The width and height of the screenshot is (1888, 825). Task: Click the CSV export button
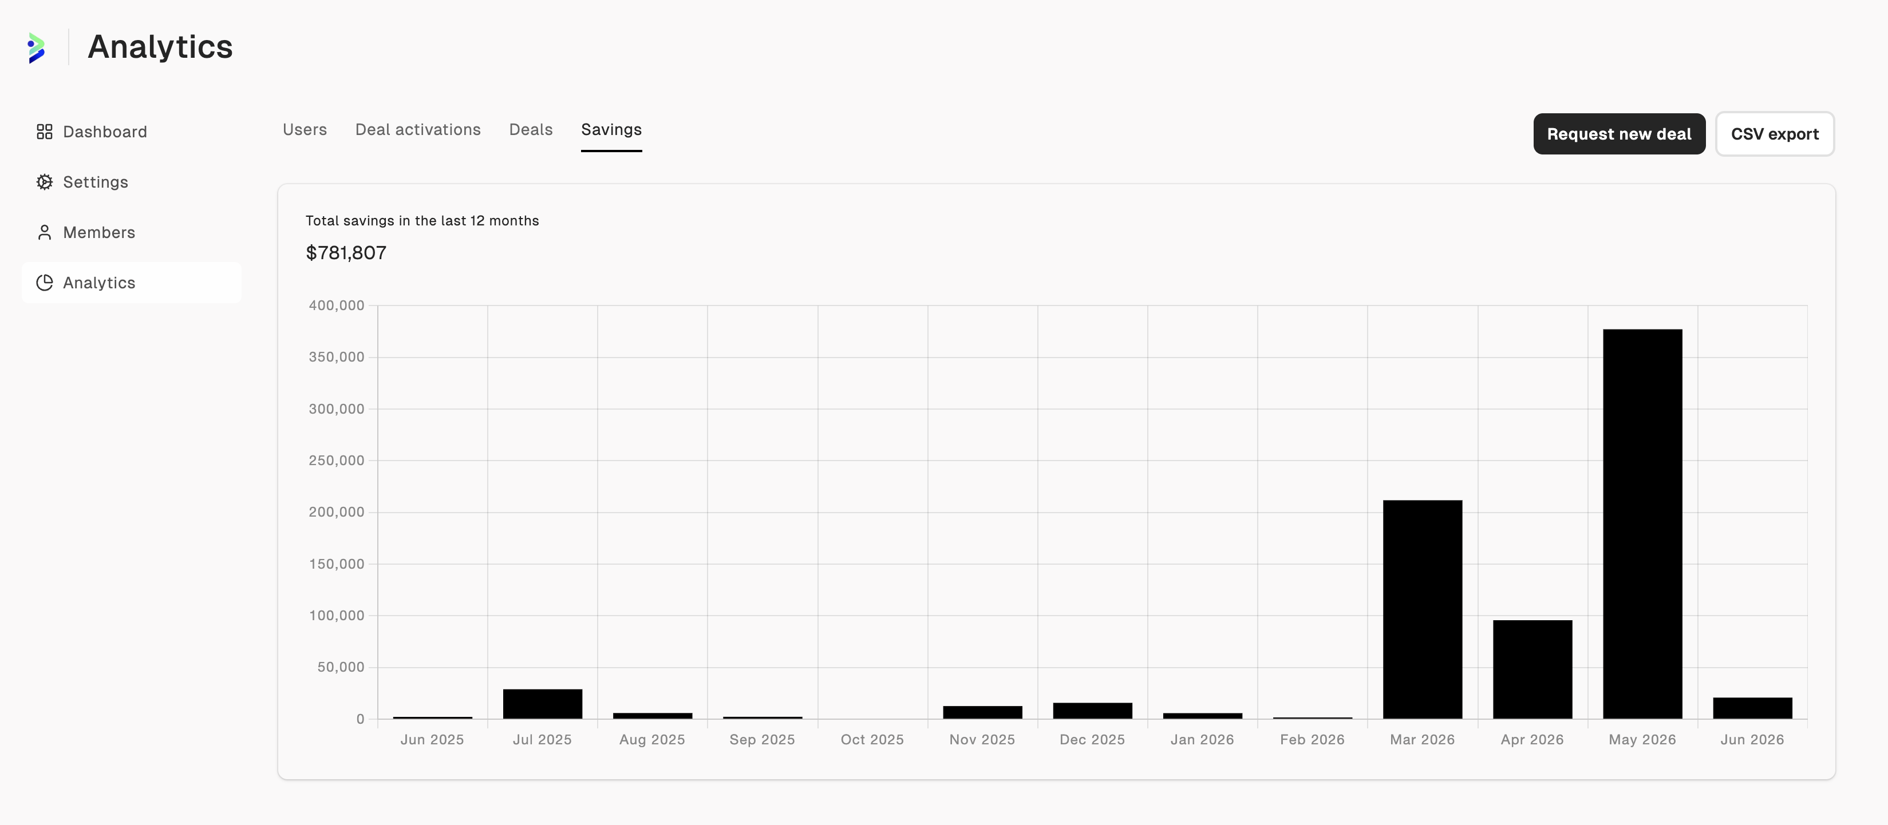coord(1775,134)
